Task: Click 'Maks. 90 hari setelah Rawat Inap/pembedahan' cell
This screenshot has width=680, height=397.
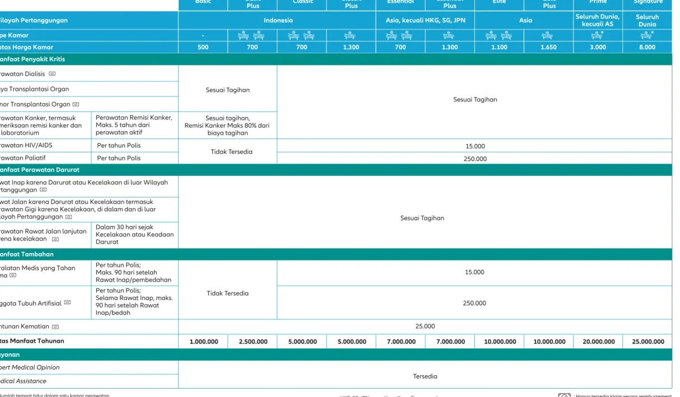Action: (x=134, y=273)
